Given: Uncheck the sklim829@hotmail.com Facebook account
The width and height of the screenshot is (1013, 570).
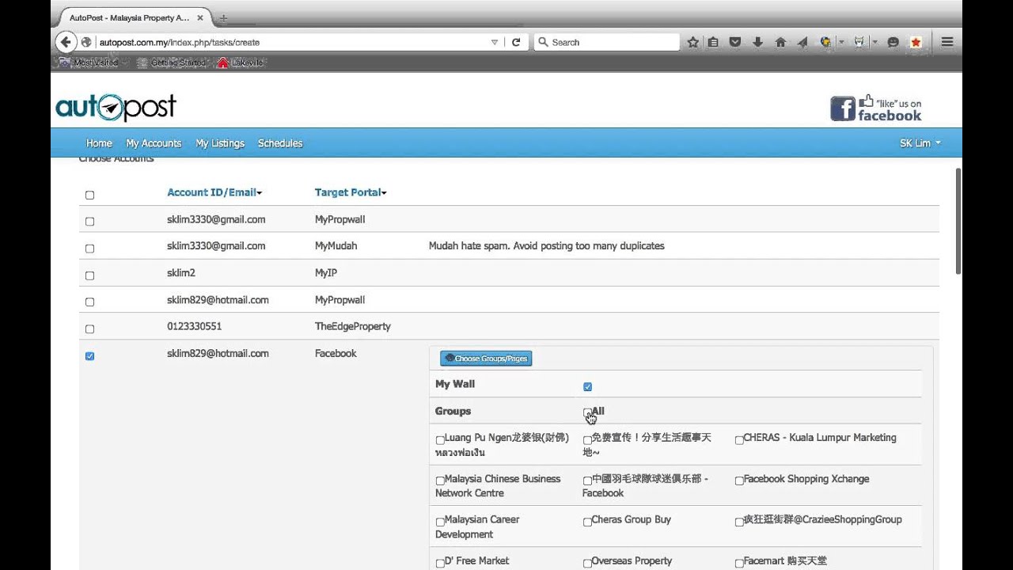Looking at the screenshot, I should [x=89, y=356].
